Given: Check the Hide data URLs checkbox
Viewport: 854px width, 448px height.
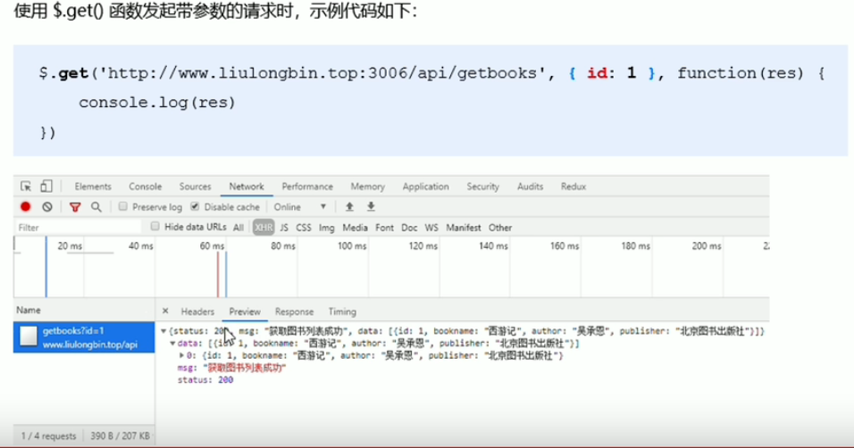Looking at the screenshot, I should point(155,227).
